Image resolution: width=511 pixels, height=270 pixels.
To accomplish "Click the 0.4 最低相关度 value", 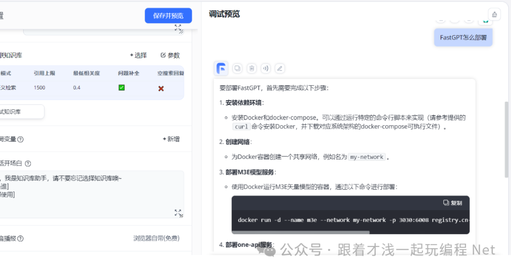I will [x=77, y=87].
